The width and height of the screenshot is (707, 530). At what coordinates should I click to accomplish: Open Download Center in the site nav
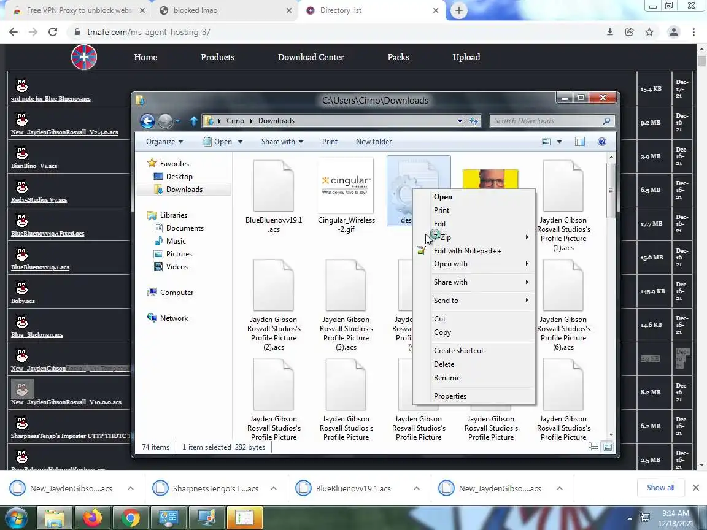(x=311, y=57)
